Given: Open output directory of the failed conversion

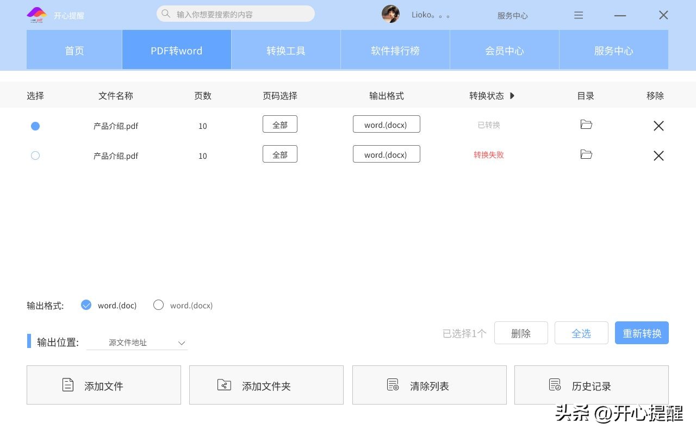Looking at the screenshot, I should pos(586,154).
